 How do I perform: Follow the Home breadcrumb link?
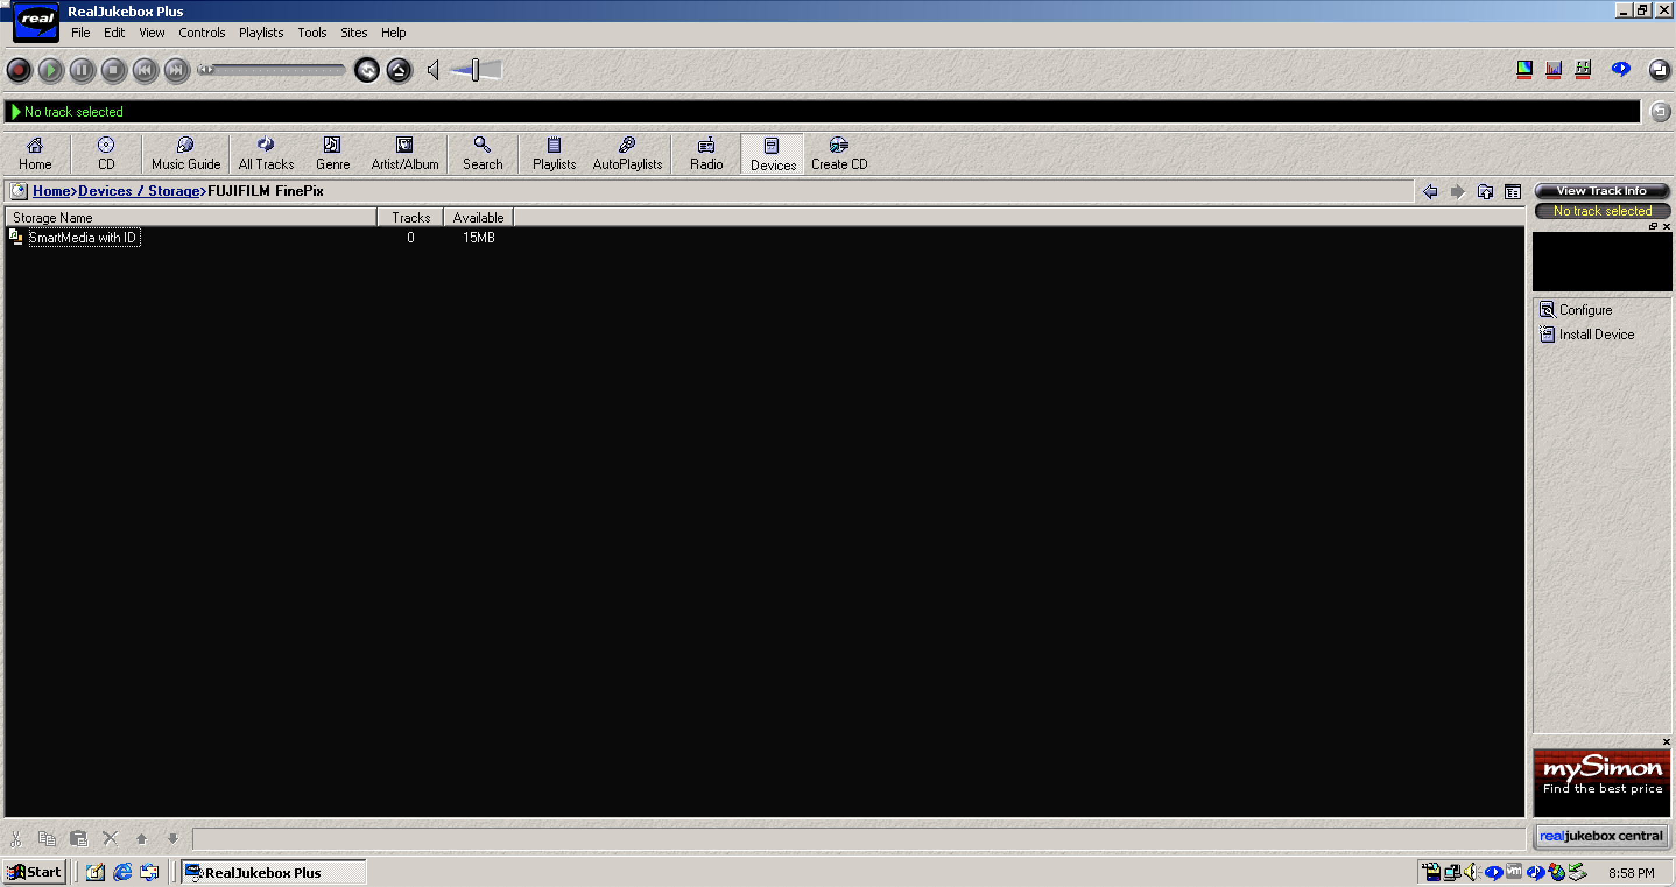point(51,191)
